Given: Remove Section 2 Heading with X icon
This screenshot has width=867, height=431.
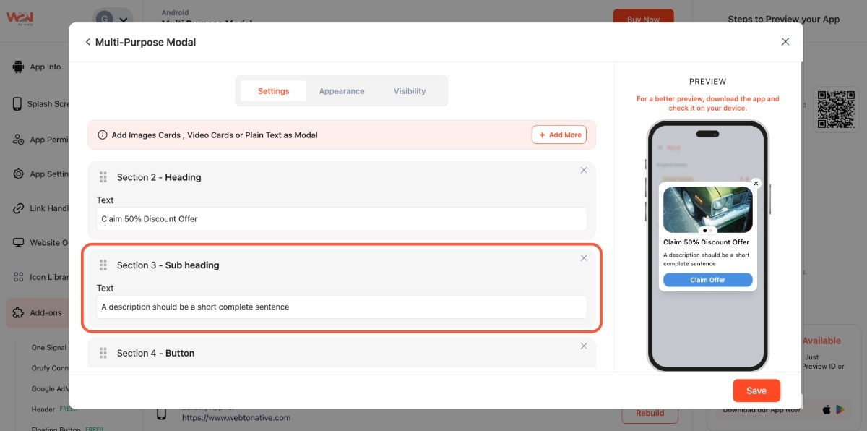Looking at the screenshot, I should tap(584, 170).
